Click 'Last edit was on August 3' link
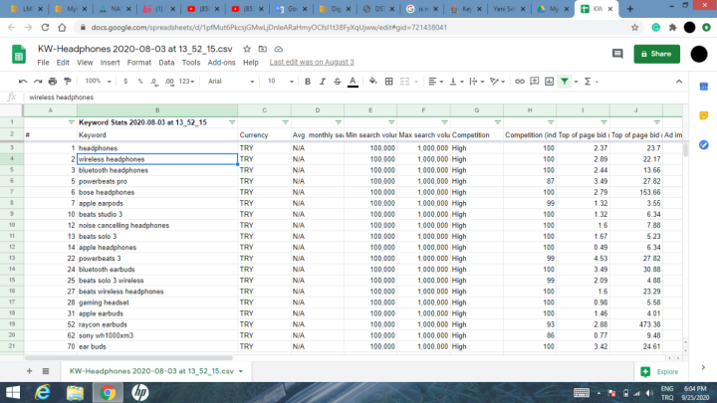717x403 pixels. tap(312, 62)
